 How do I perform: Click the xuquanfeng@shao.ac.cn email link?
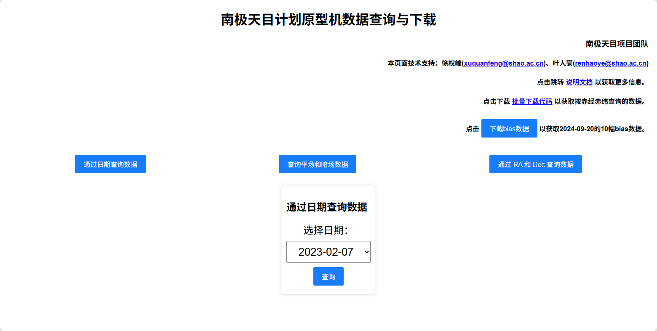(504, 63)
